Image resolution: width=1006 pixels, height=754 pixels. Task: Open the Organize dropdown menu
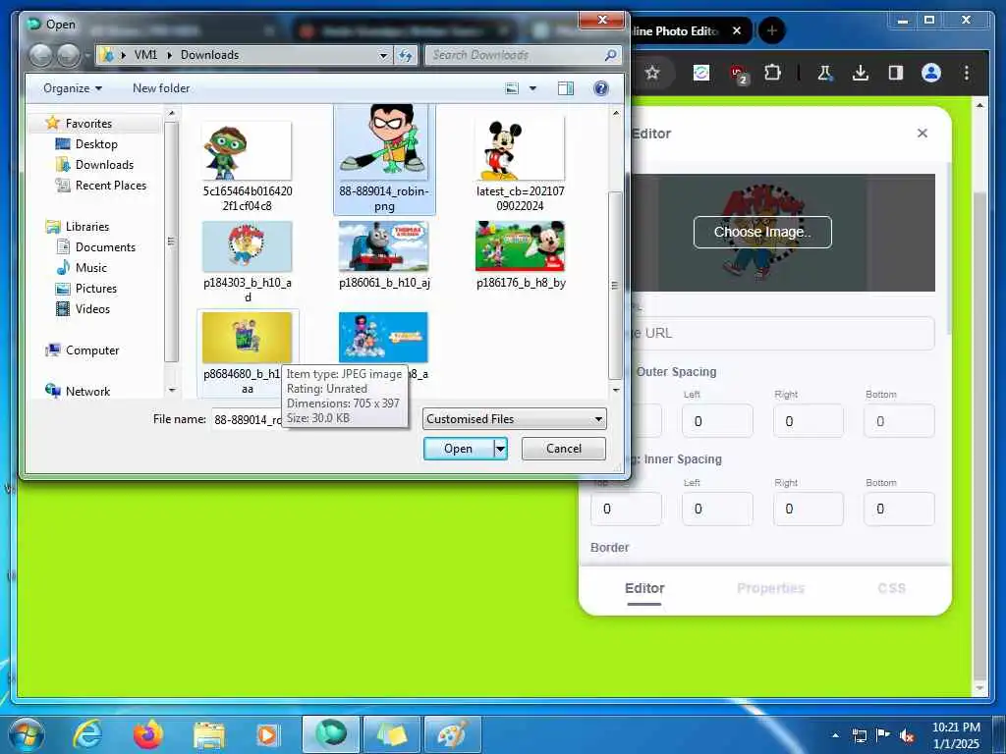point(73,88)
